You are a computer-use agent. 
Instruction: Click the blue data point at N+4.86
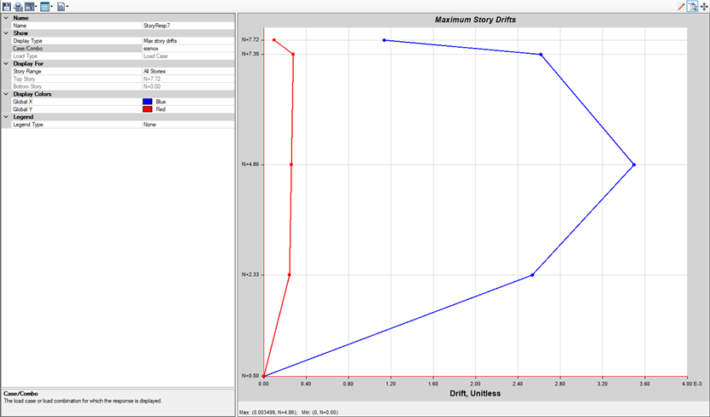(x=634, y=165)
